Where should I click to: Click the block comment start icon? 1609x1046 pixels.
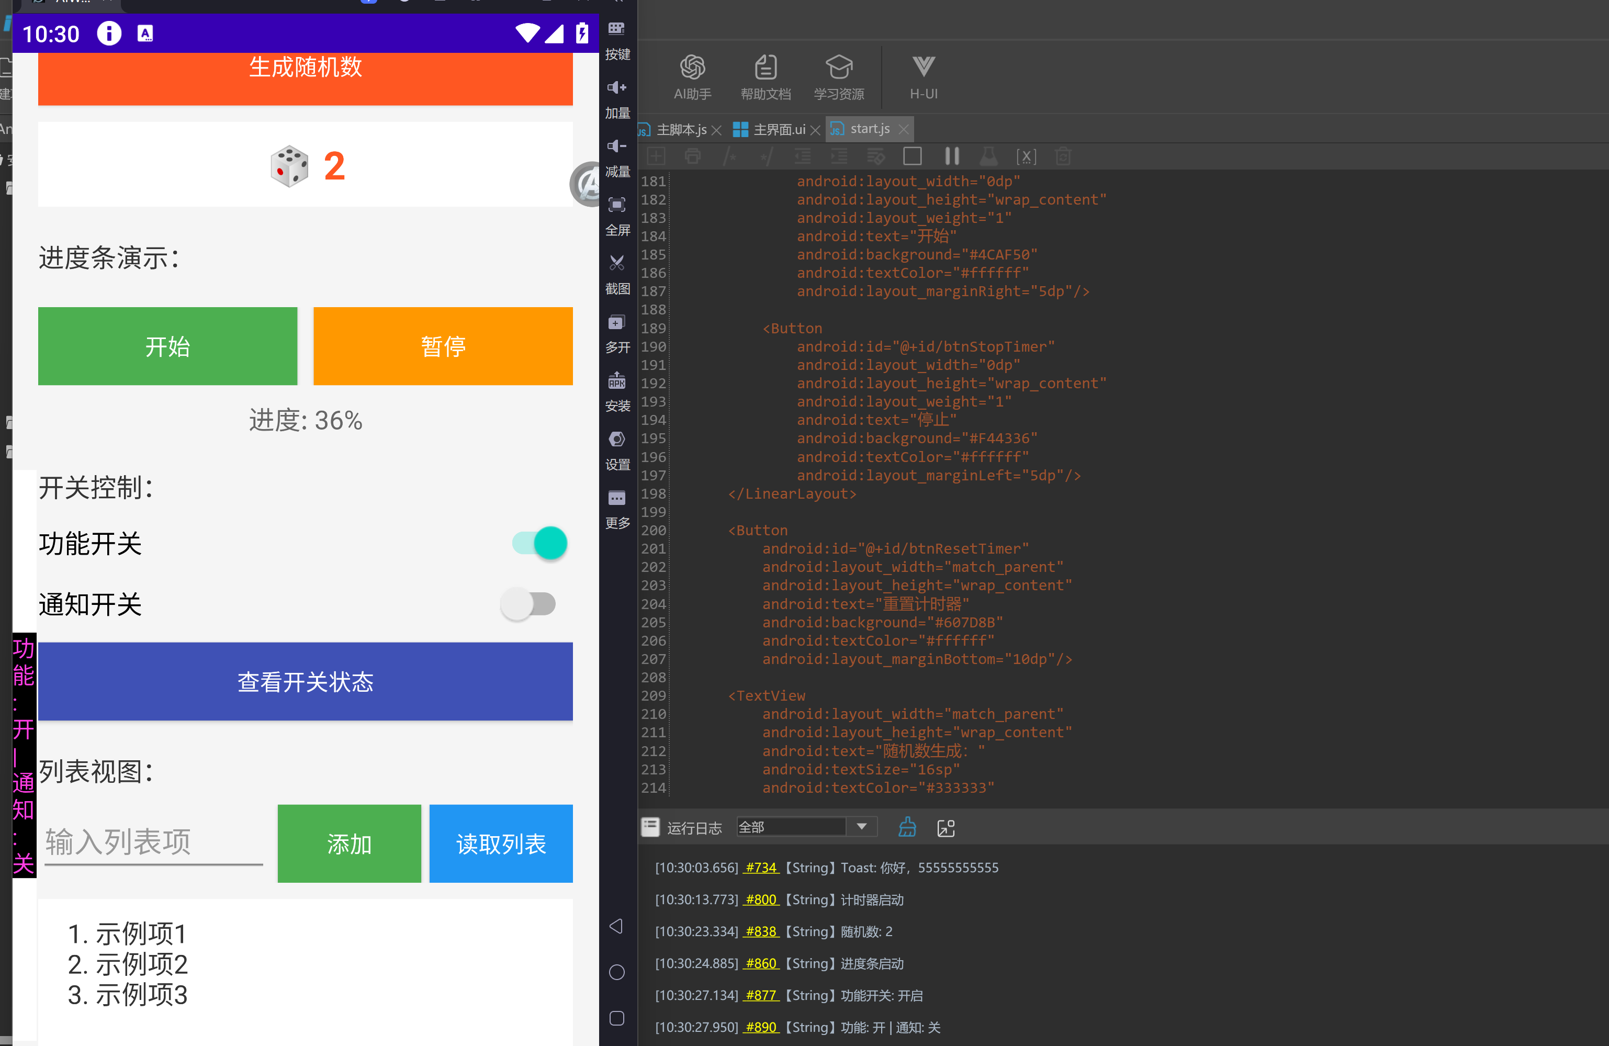point(729,157)
